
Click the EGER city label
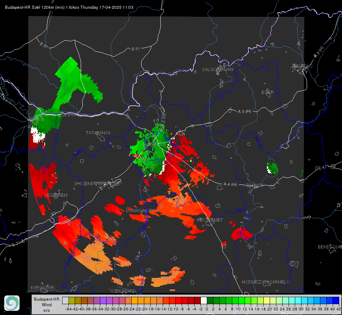(x=268, y=92)
